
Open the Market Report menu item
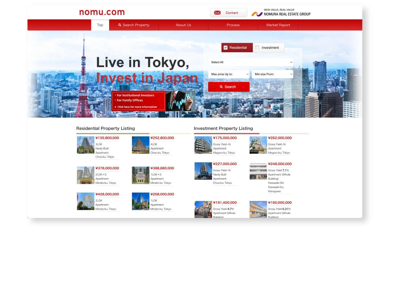point(278,25)
